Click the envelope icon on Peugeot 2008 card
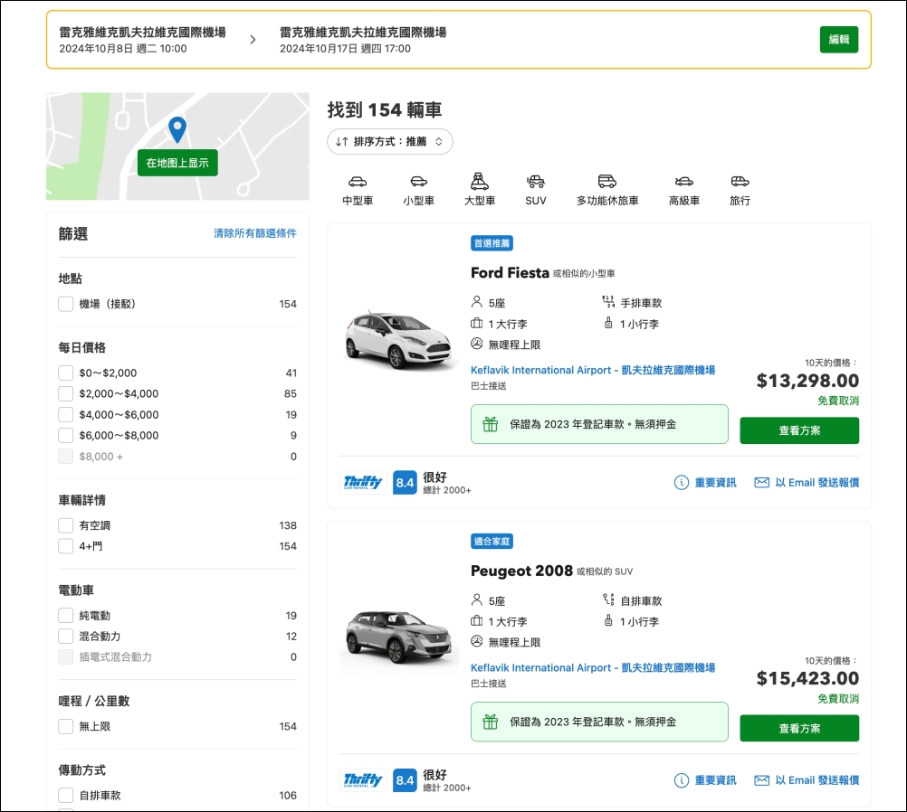907x812 pixels. (762, 780)
